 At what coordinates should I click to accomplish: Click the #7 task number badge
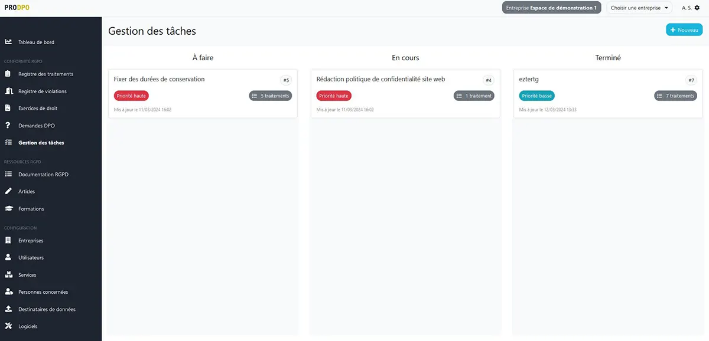coord(691,80)
